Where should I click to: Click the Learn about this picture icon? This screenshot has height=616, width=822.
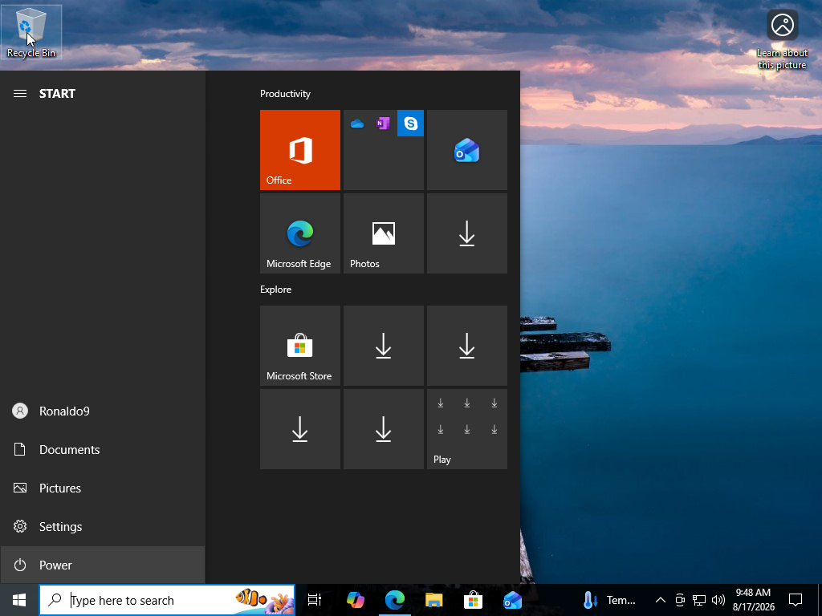(782, 40)
